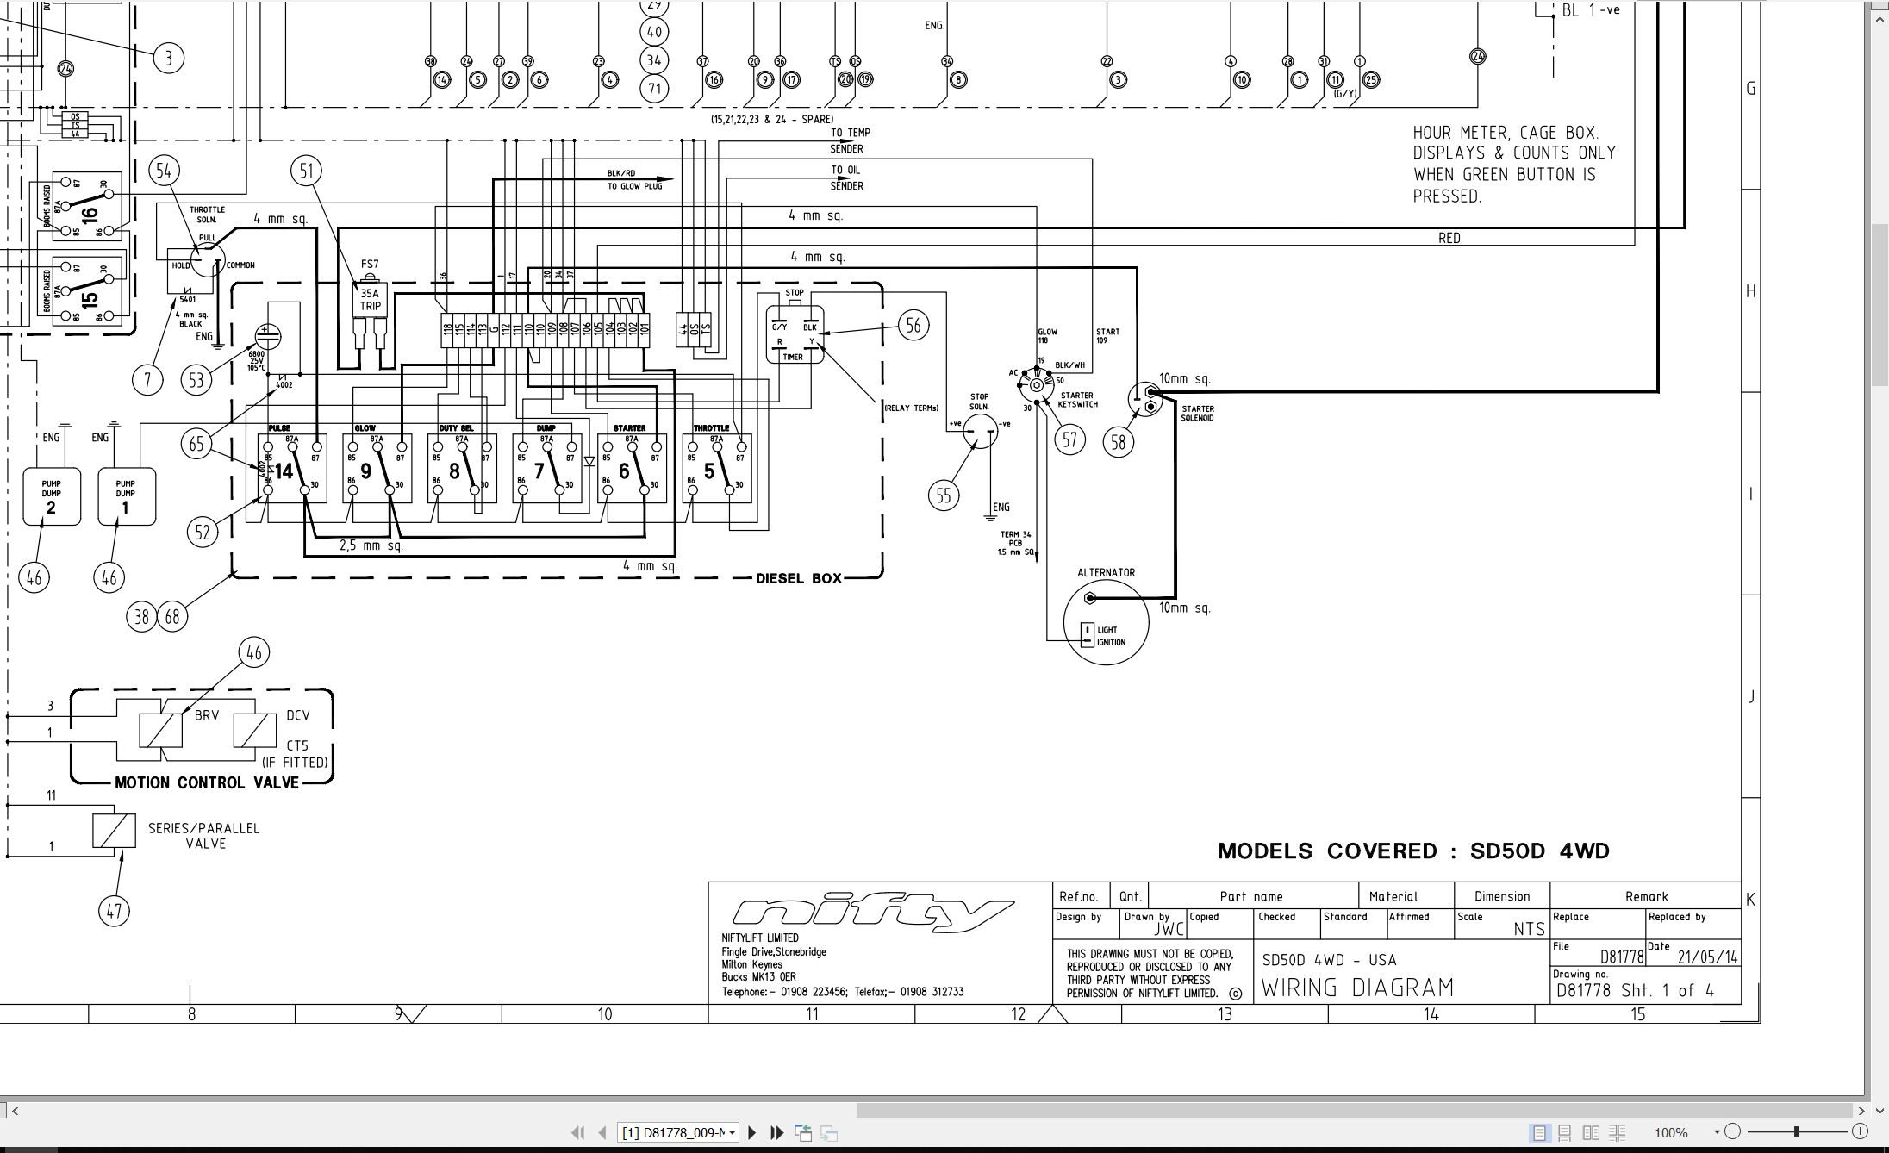Switch to two-page facing view
Image resolution: width=1889 pixels, height=1153 pixels.
[x=1591, y=1132]
